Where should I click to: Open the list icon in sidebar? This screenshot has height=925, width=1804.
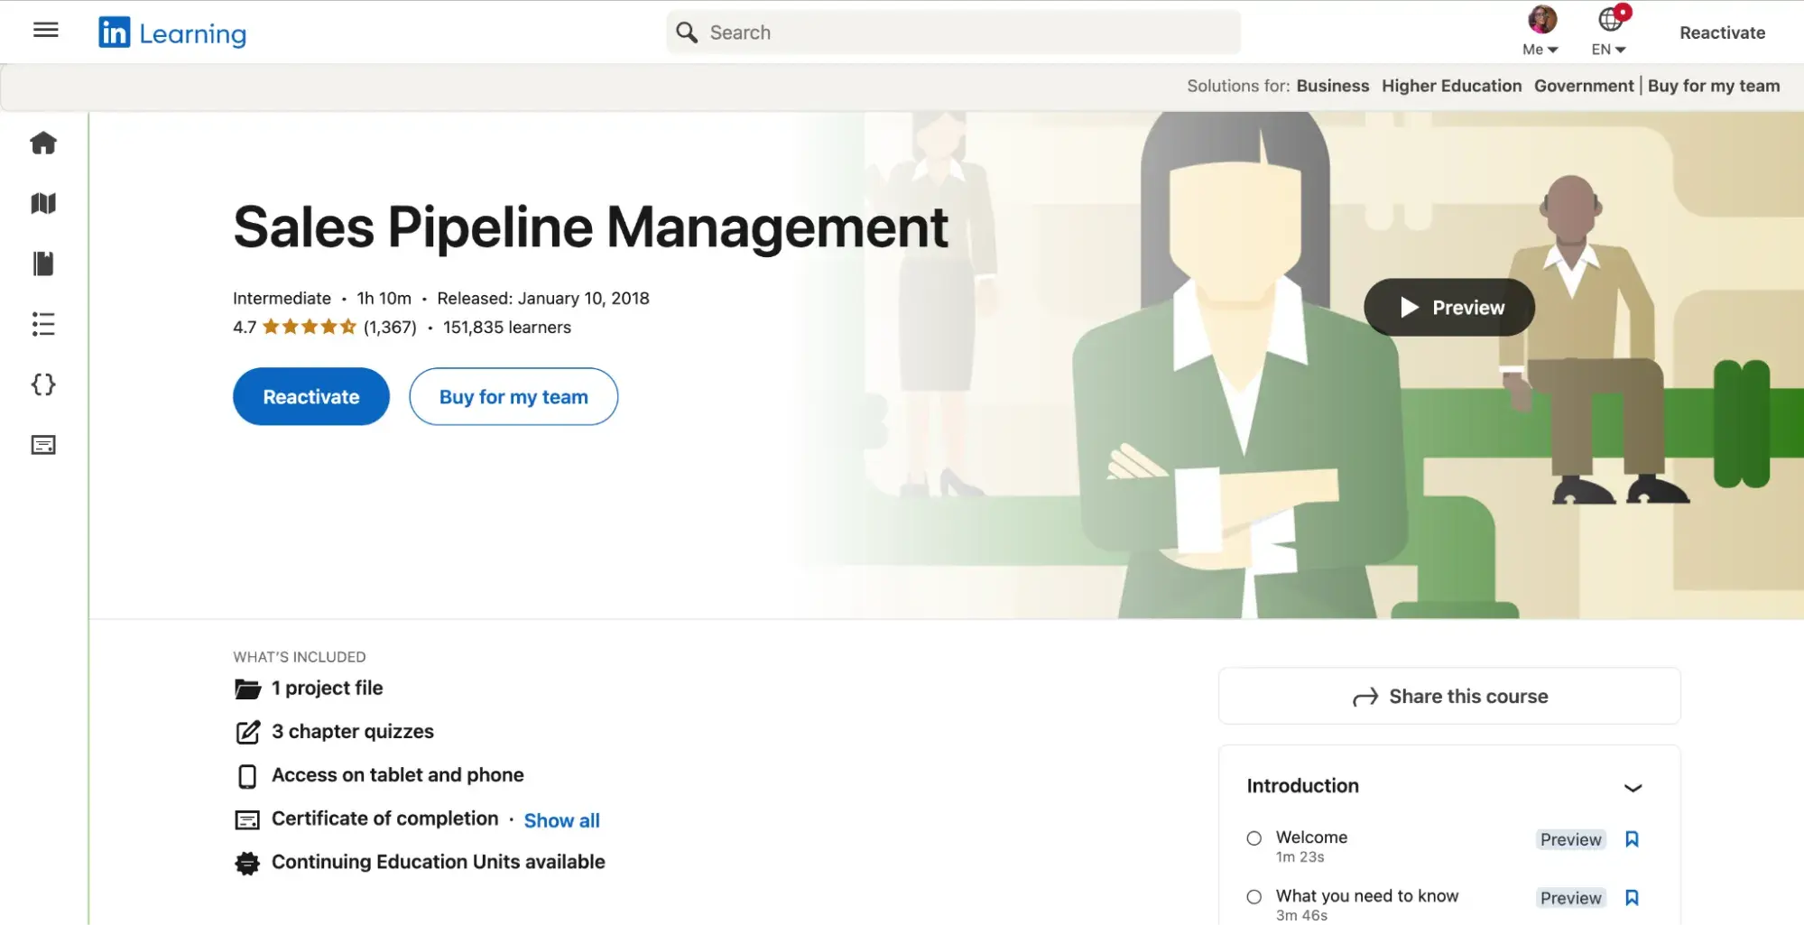pyautogui.click(x=43, y=324)
